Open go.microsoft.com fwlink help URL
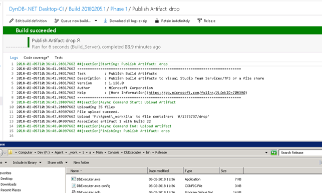 click(x=197, y=92)
